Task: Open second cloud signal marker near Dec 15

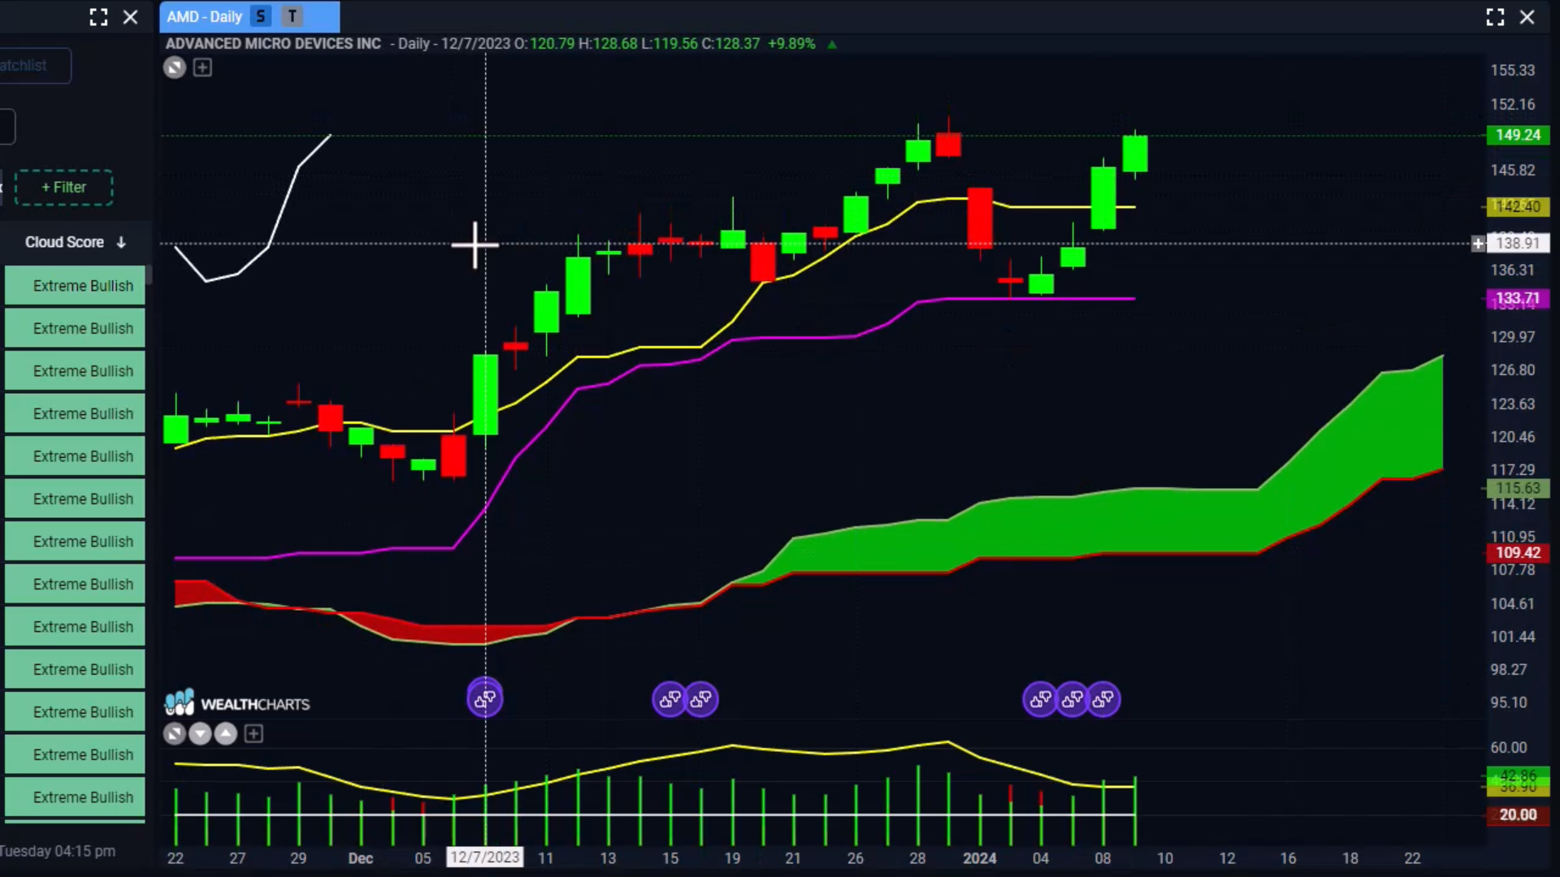Action: coord(701,698)
